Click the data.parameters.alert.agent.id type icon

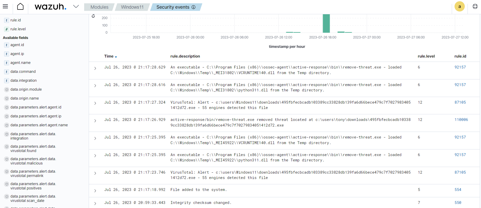(x=7, y=107)
